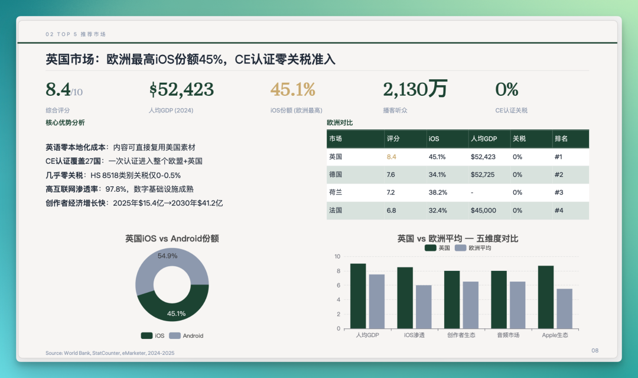Click the 荷兰 row in comparison table
The width and height of the screenshot is (638, 378).
click(458, 193)
